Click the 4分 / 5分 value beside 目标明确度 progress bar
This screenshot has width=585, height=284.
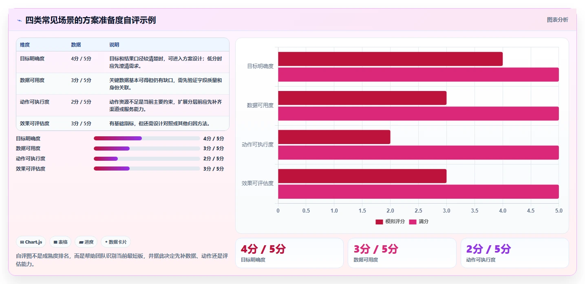(x=214, y=139)
